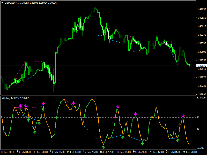Click the 1.41290 price scale label
This screenshot has height=155, width=207.
[201, 9]
